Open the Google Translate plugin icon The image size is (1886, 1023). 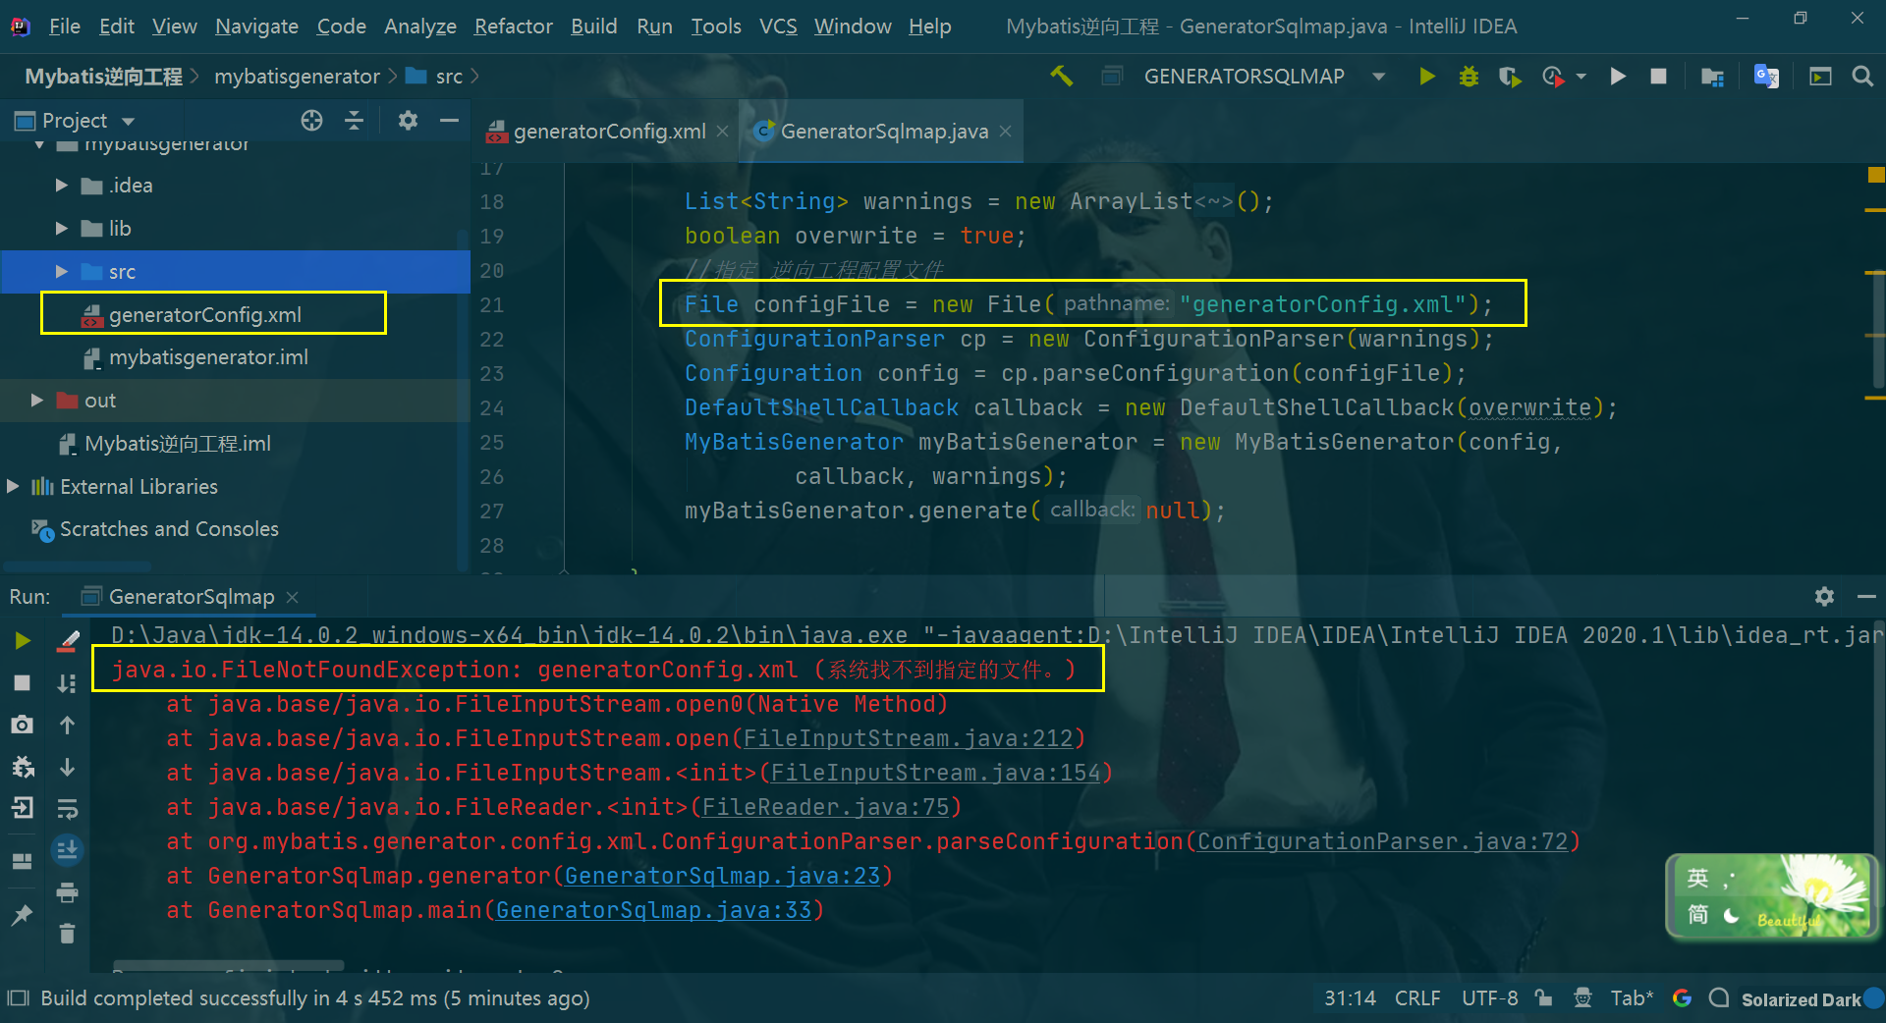click(1766, 77)
